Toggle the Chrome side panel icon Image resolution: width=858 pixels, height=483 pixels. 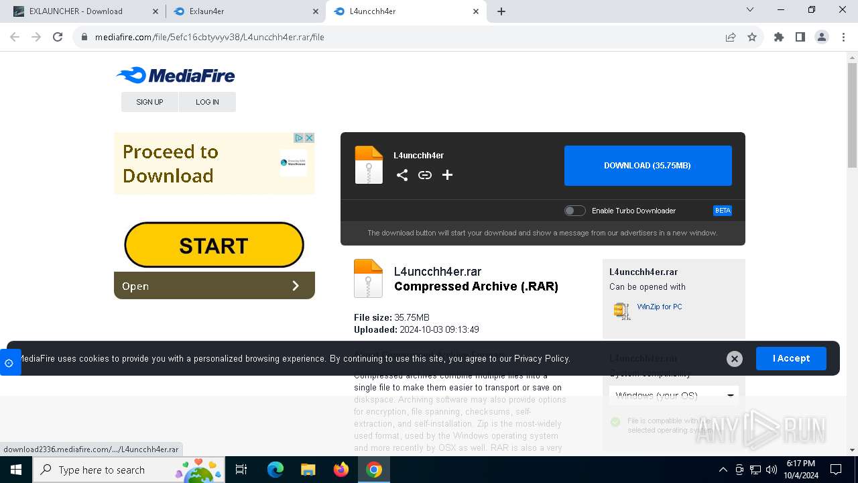coord(800,37)
